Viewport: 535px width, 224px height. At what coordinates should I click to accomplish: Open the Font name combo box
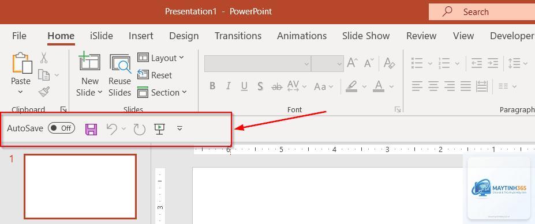pyautogui.click(x=257, y=64)
